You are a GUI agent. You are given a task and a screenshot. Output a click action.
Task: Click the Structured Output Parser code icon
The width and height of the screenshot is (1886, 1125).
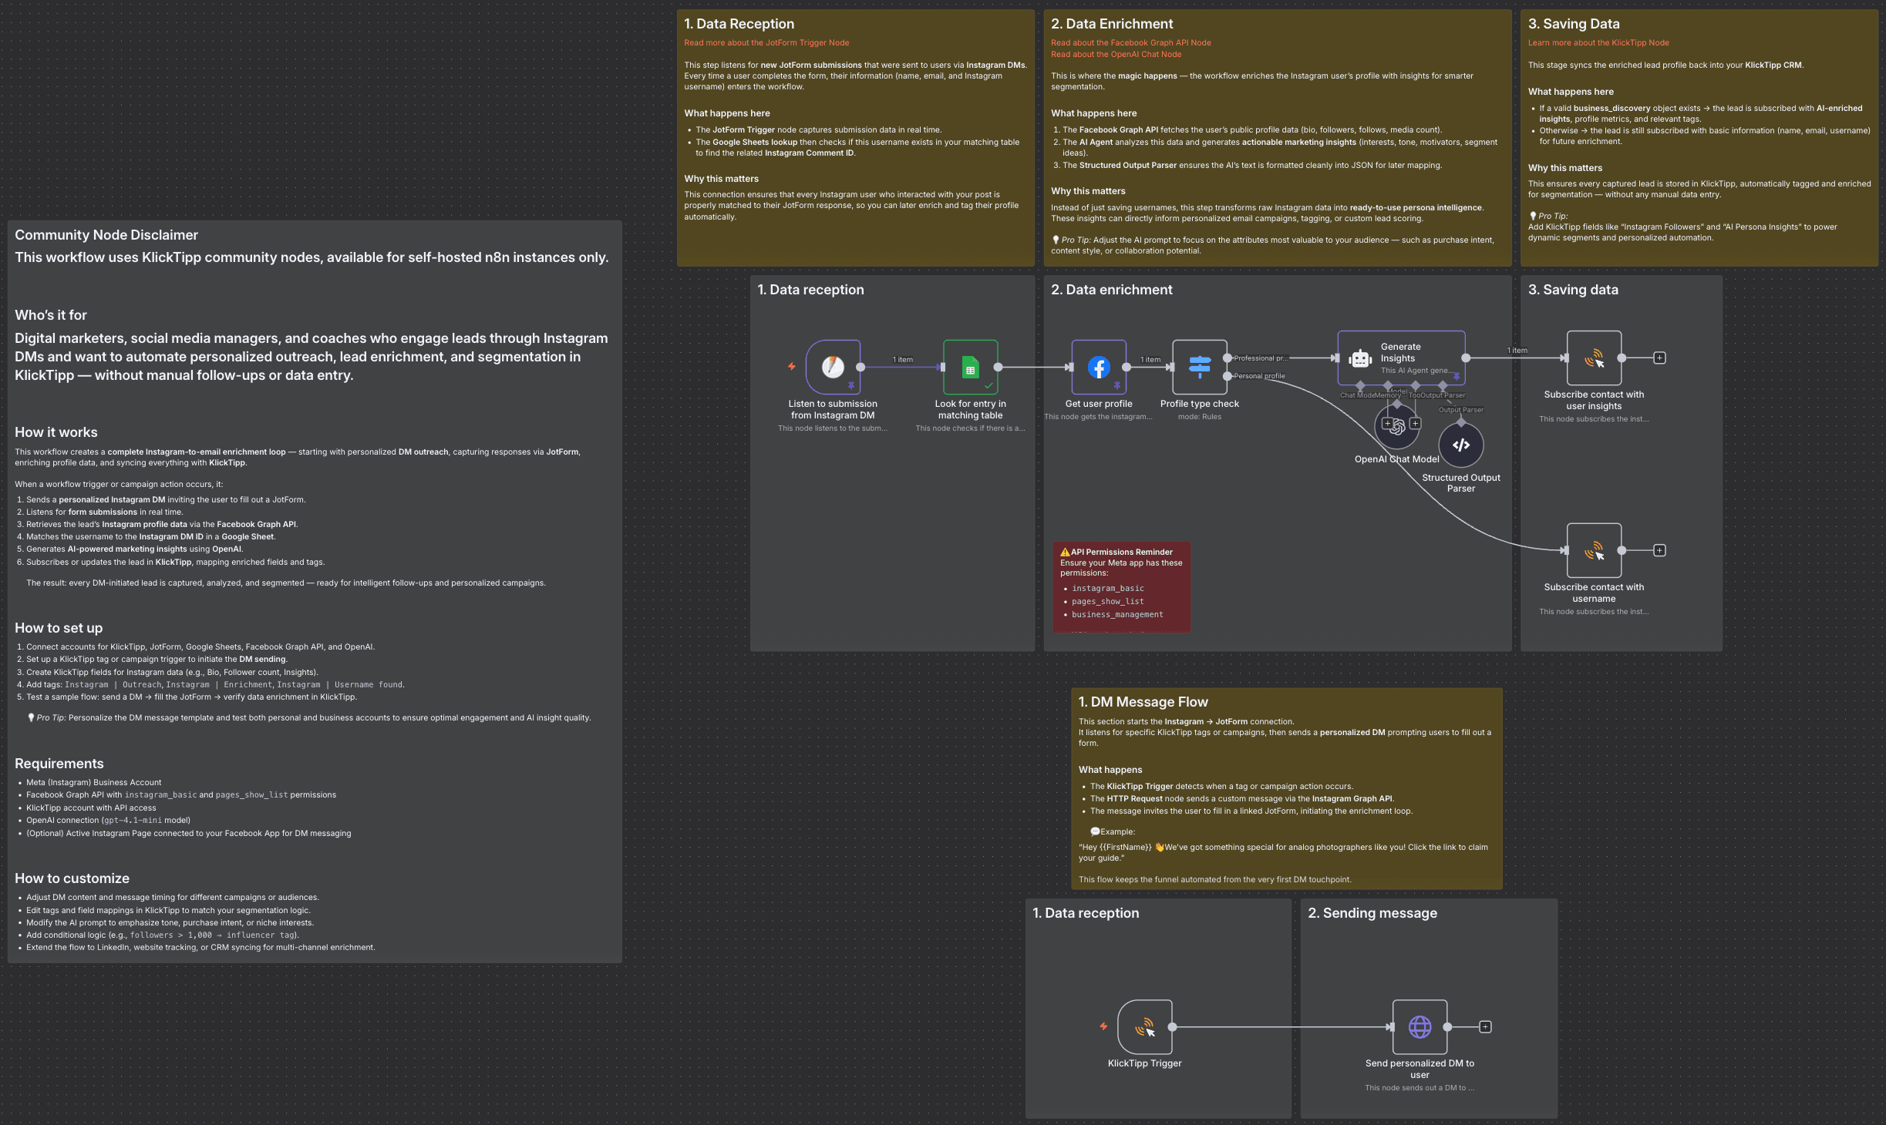1460,445
